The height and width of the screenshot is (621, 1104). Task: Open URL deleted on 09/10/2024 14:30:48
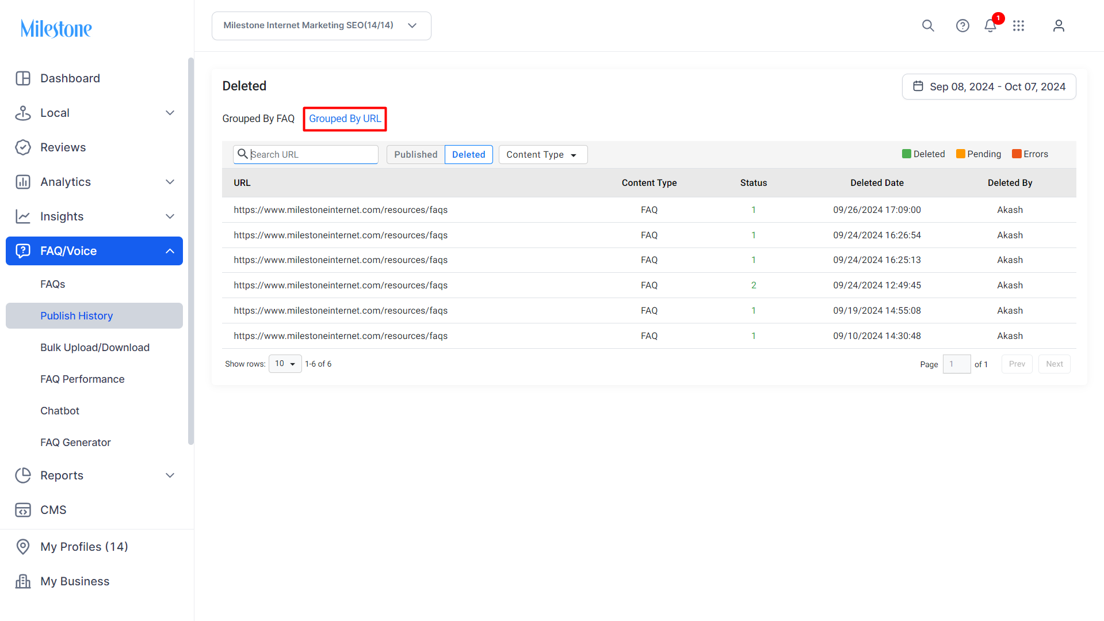coord(341,336)
